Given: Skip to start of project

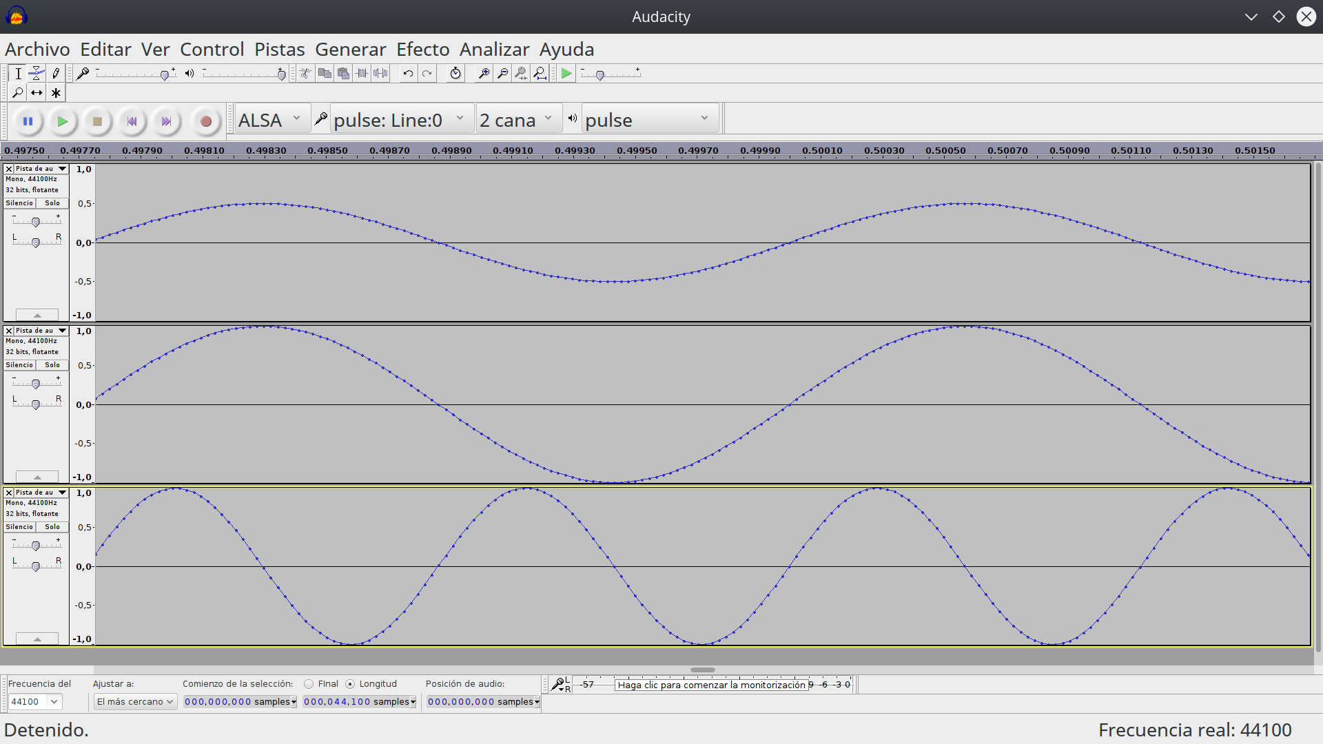Looking at the screenshot, I should pos(132,121).
